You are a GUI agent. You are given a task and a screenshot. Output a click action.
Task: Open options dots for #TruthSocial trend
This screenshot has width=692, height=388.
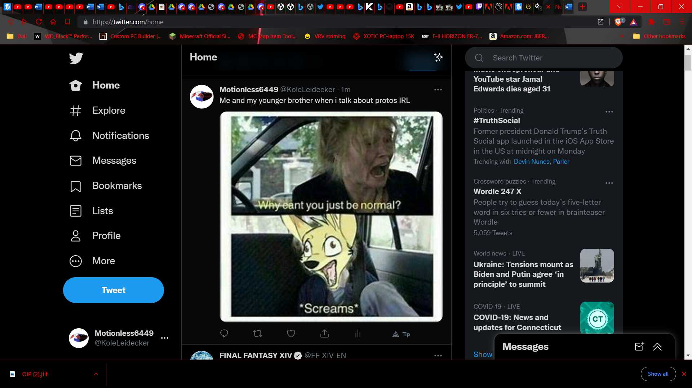coord(609,112)
